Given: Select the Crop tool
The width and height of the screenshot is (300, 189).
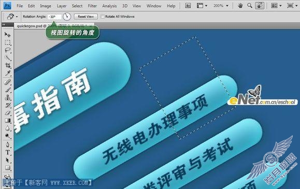Looking at the screenshot, I should point(7,65).
